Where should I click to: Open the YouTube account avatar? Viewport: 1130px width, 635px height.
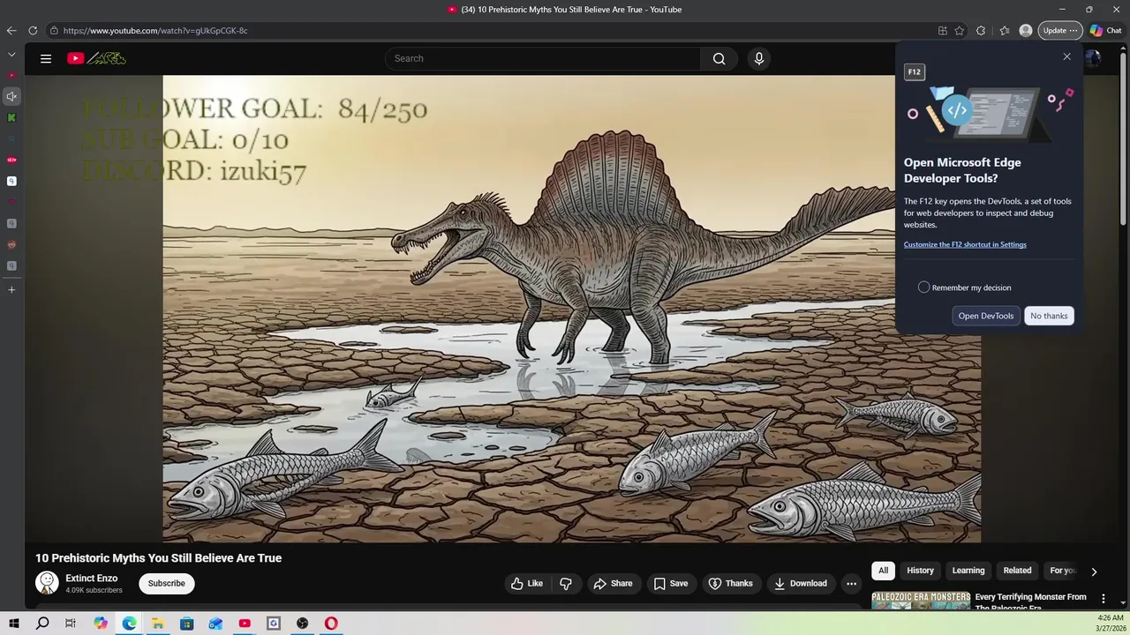1093,58
